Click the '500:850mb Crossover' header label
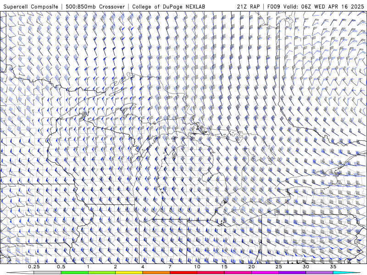The width and height of the screenshot is (367, 275). pyautogui.click(x=95, y=6)
